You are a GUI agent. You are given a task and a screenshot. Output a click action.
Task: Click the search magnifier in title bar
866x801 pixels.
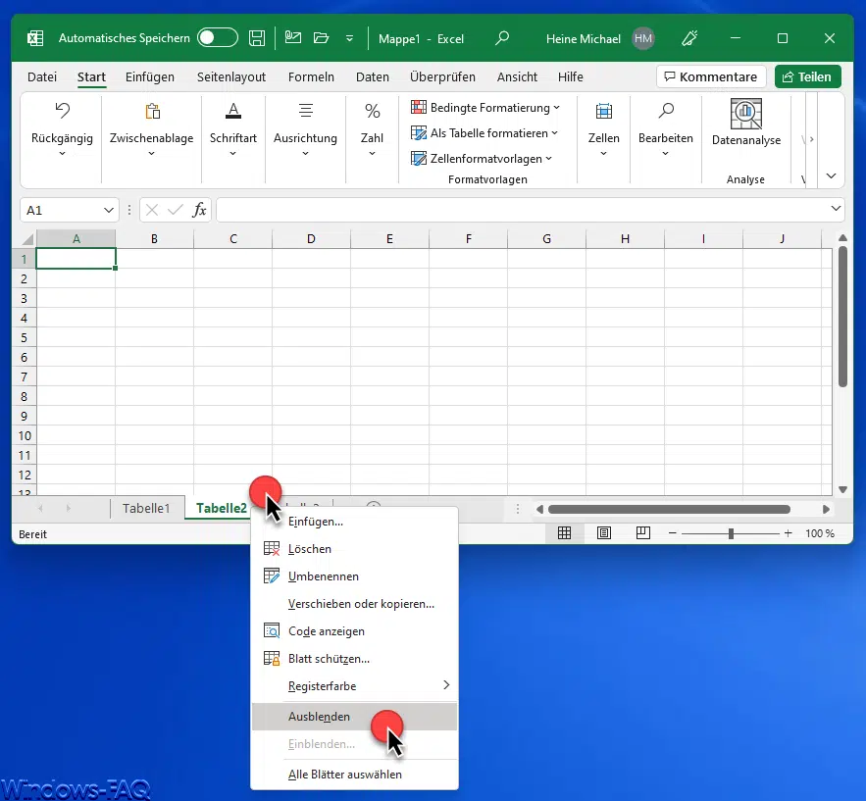[x=502, y=39]
